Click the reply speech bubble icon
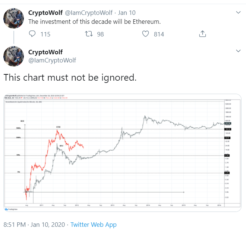Viewport: 246px width, 232px height. [32, 34]
